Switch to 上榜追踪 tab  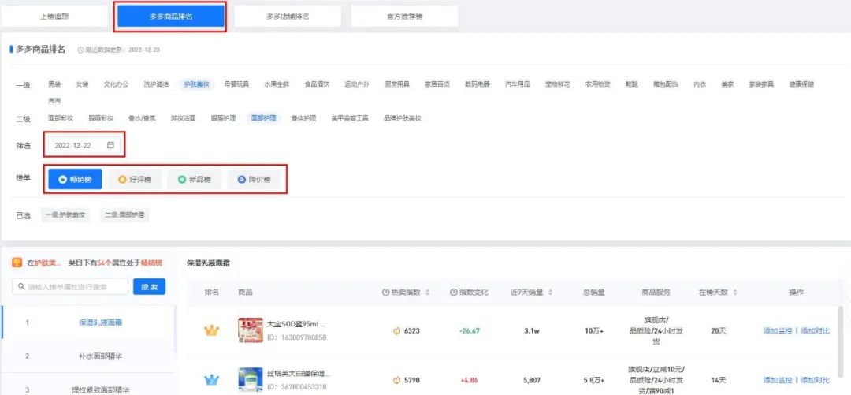(x=54, y=17)
